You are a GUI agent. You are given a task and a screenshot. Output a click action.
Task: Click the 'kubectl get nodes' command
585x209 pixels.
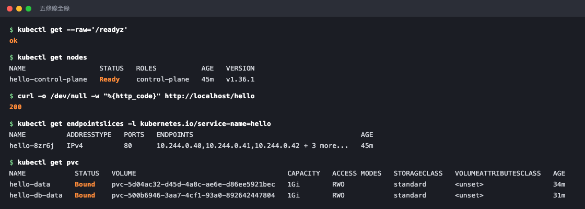52,57
